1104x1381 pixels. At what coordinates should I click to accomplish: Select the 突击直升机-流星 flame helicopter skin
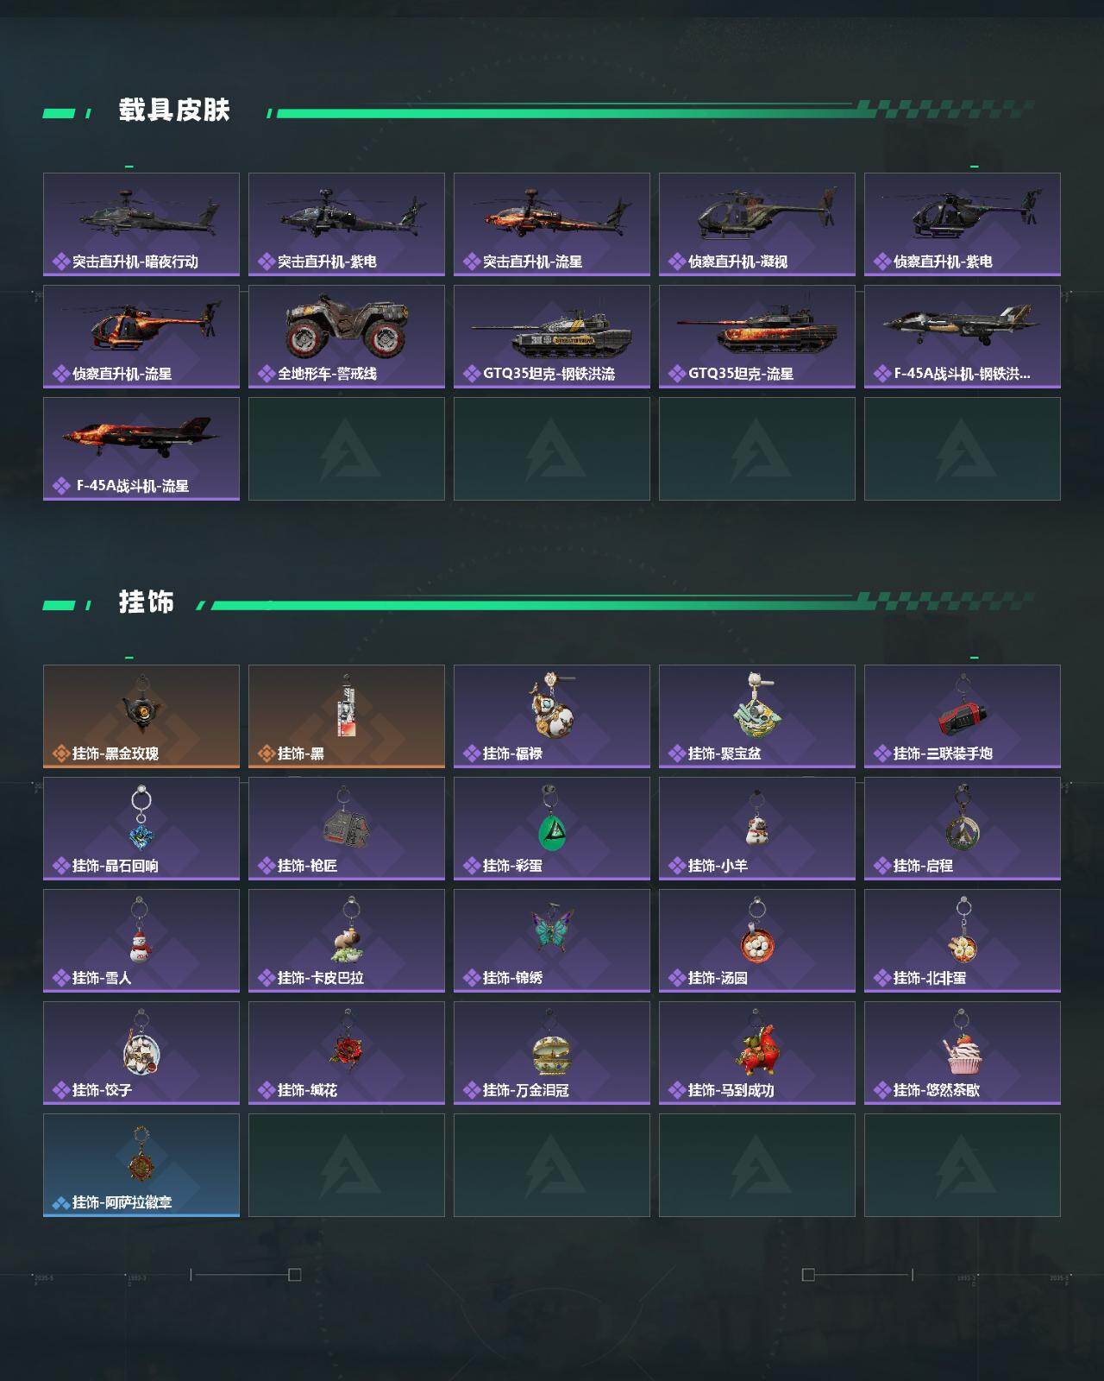[552, 224]
